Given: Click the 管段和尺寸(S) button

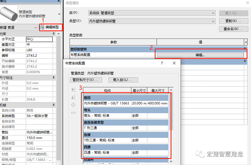Looking at the screenshot, I should (86, 80).
